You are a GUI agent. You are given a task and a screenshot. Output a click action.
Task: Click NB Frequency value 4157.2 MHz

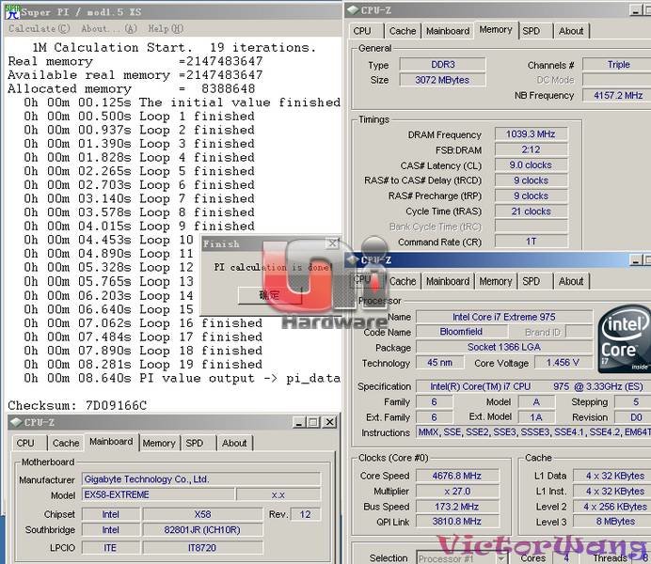tap(618, 95)
